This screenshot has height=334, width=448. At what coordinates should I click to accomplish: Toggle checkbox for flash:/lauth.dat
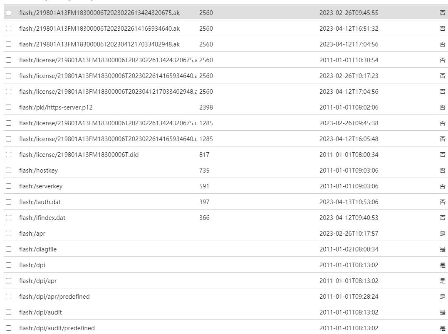[8, 202]
